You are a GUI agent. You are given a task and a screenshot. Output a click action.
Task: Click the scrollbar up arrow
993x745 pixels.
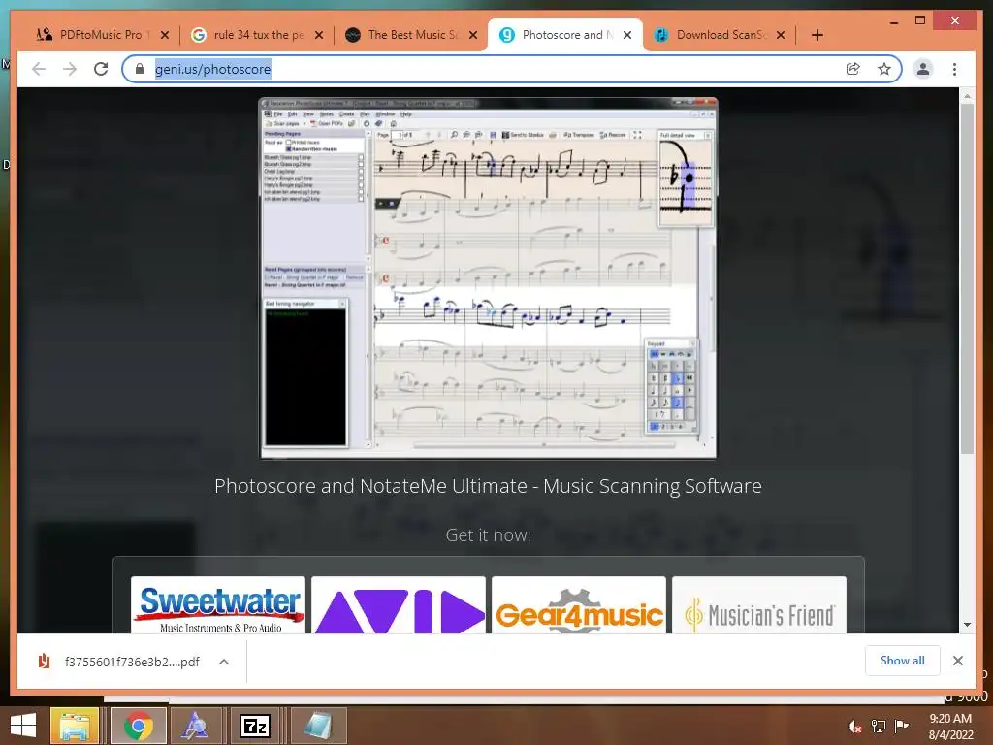tap(967, 96)
